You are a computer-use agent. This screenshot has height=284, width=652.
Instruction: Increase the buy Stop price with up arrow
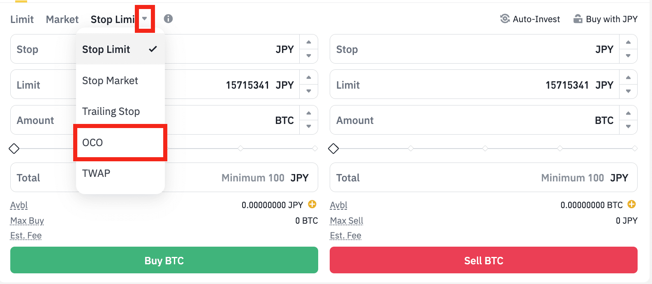(x=309, y=42)
